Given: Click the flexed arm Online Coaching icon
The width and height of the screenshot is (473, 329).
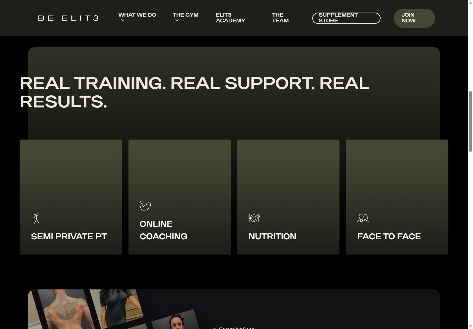Looking at the screenshot, I should click(145, 205).
